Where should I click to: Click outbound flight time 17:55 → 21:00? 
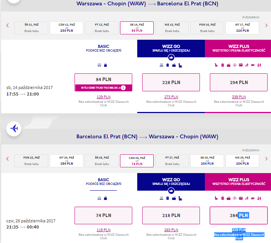point(23,94)
